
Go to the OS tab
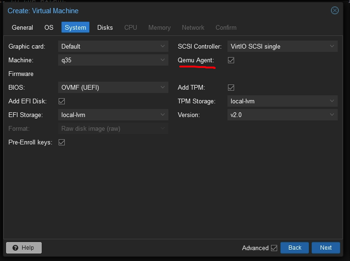coord(49,27)
